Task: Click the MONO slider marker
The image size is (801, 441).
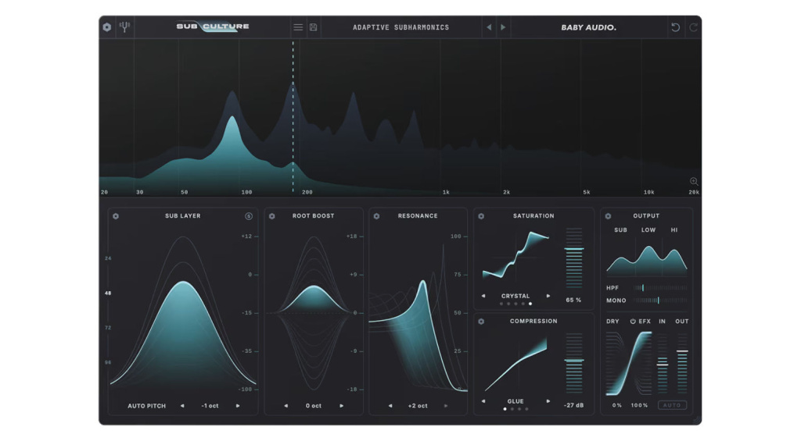Action: pyautogui.click(x=658, y=301)
